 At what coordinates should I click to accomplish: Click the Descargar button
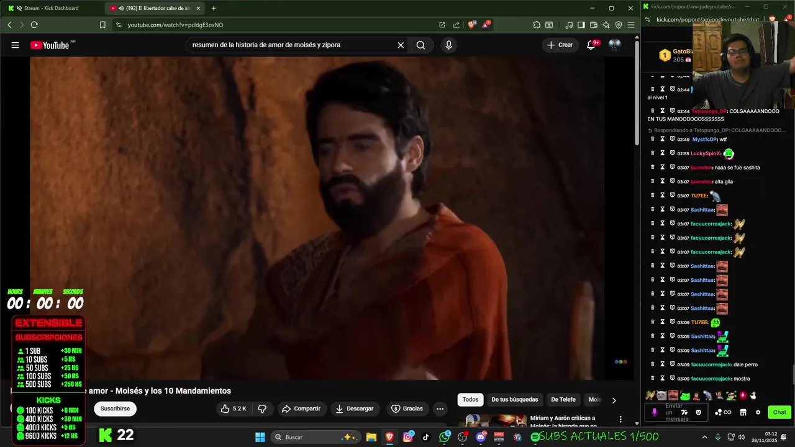pos(355,409)
